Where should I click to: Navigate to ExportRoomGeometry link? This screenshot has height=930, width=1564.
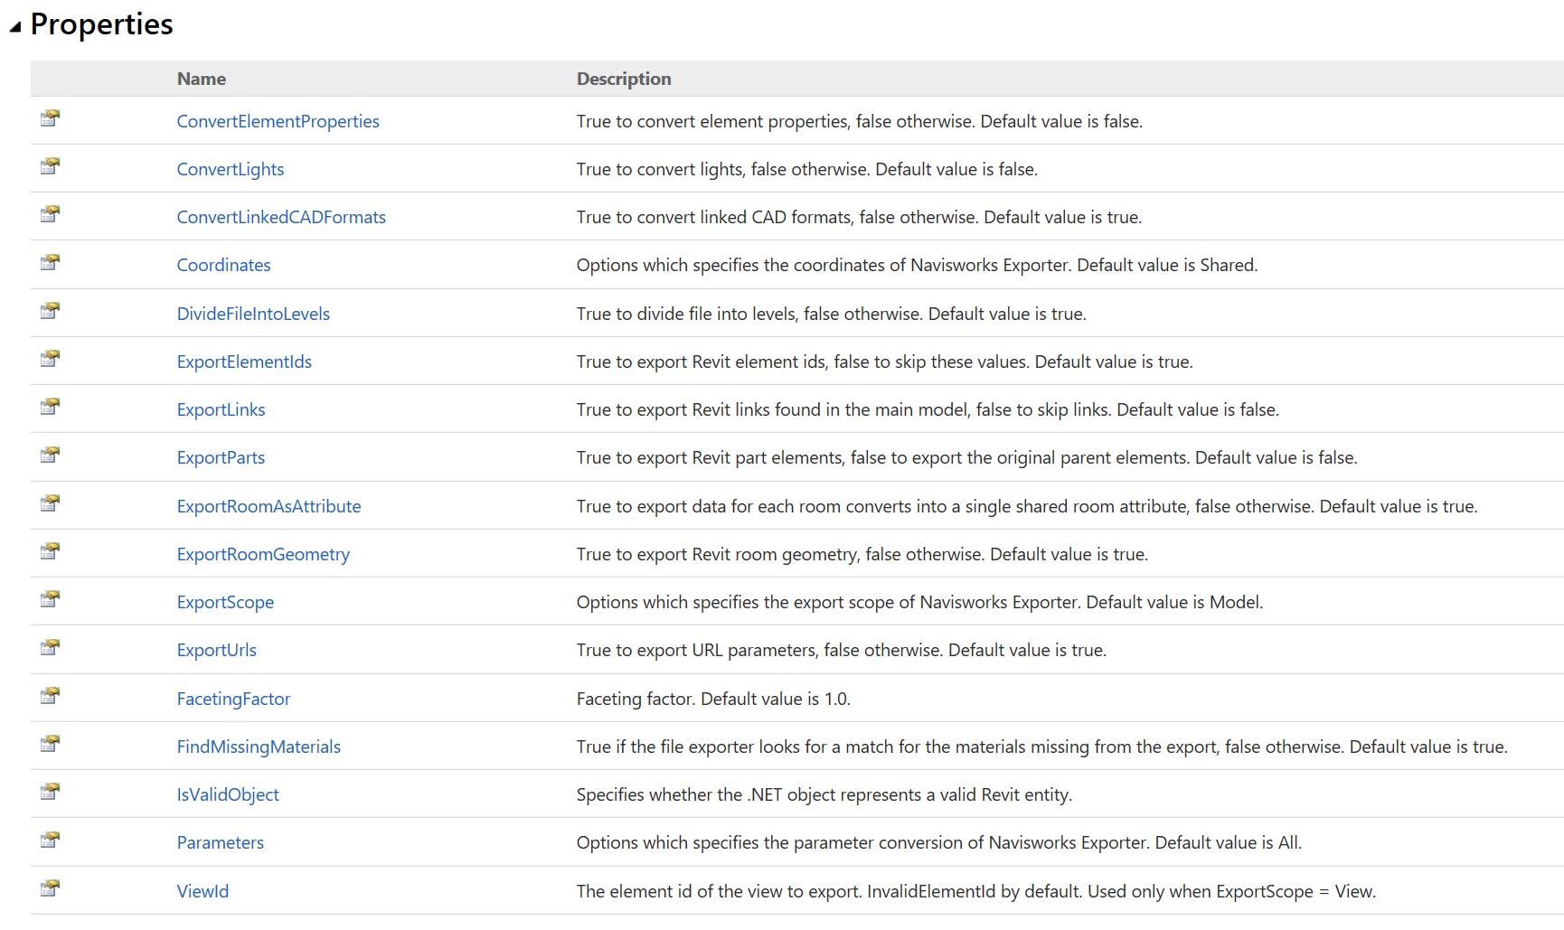pos(263,554)
